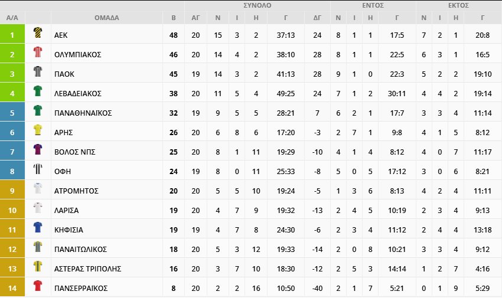Click the ΟΜΑΔΑ column header
The image size is (502, 298).
(x=106, y=18)
